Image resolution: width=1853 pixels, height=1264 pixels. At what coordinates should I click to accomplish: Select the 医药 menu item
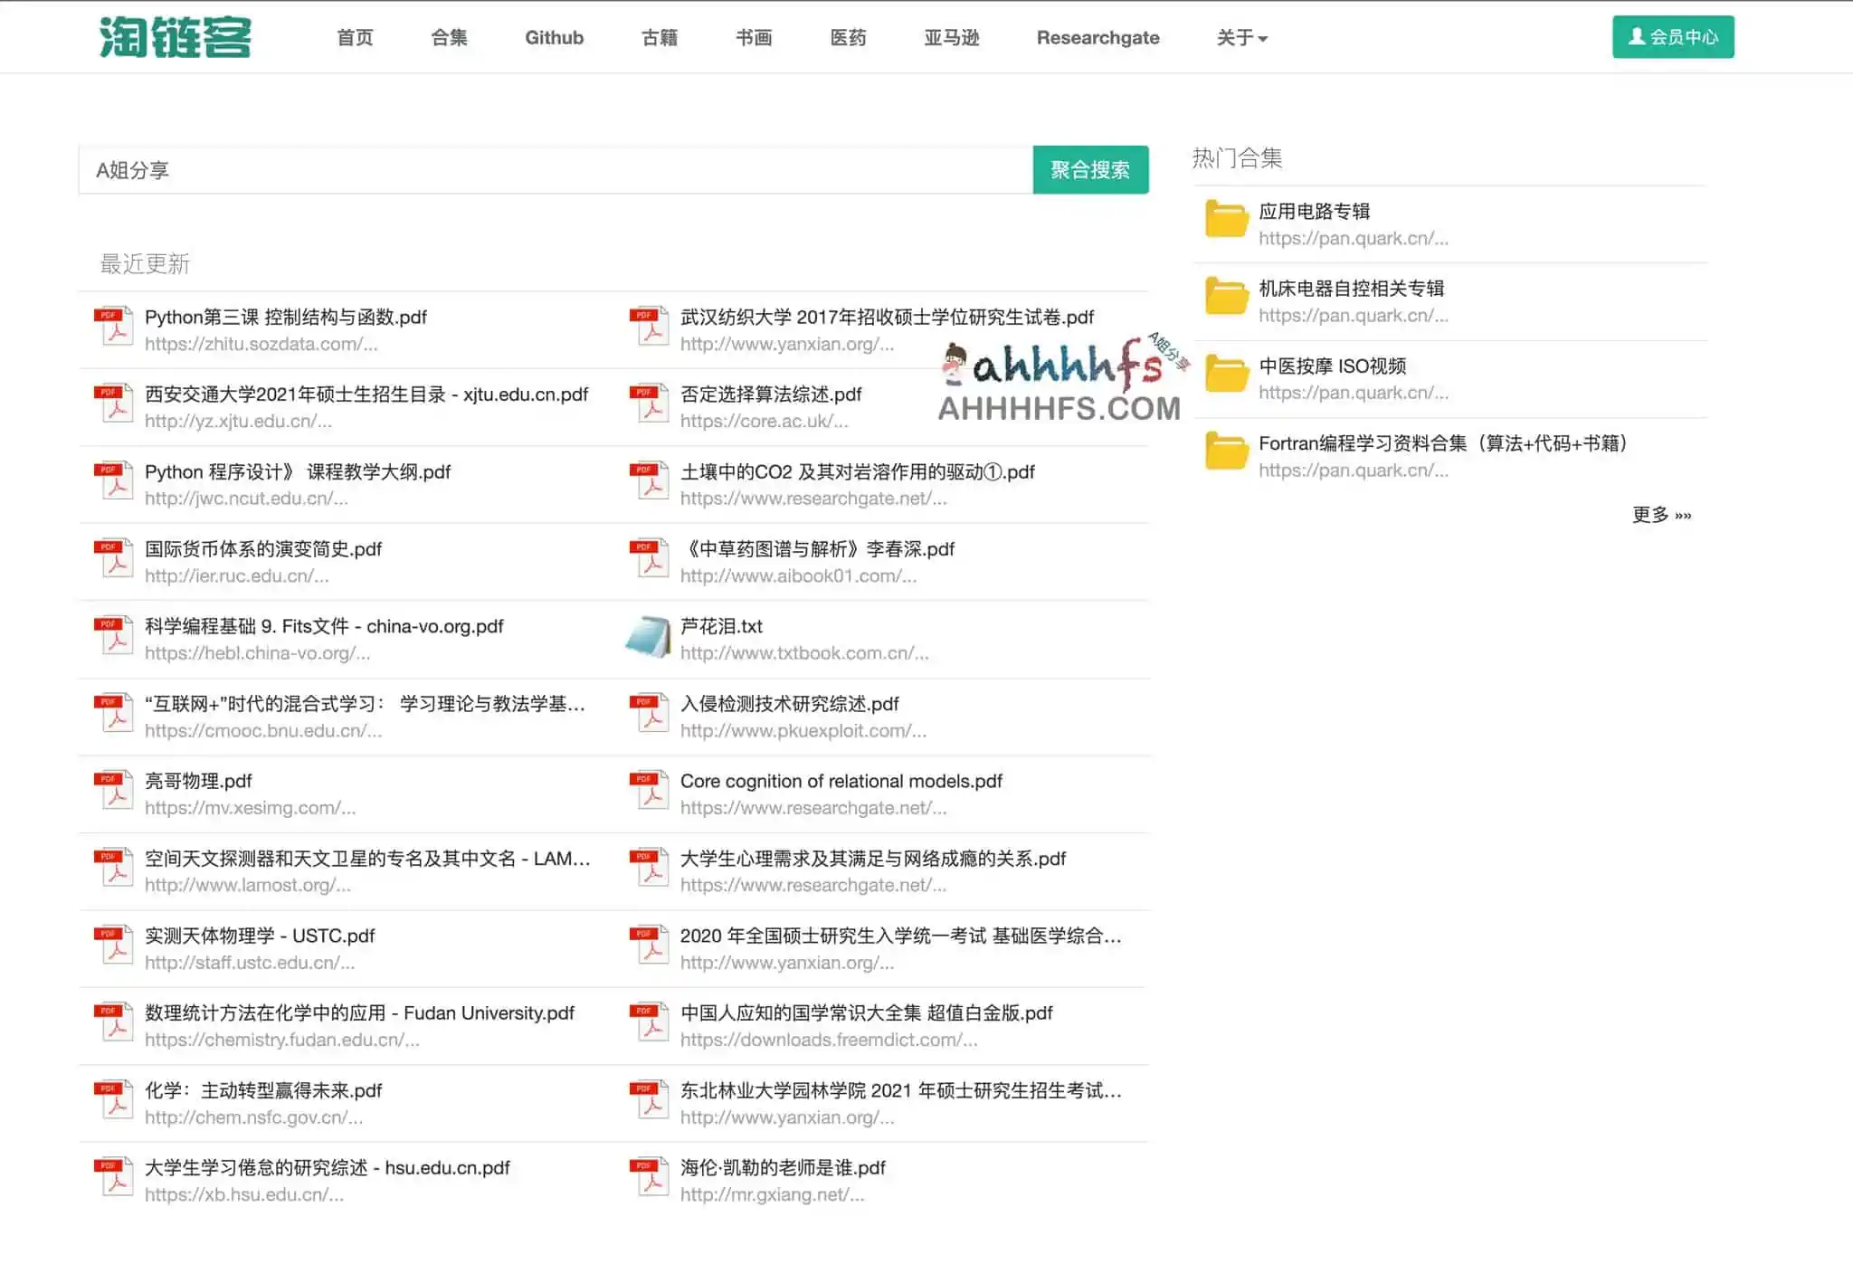848,38
